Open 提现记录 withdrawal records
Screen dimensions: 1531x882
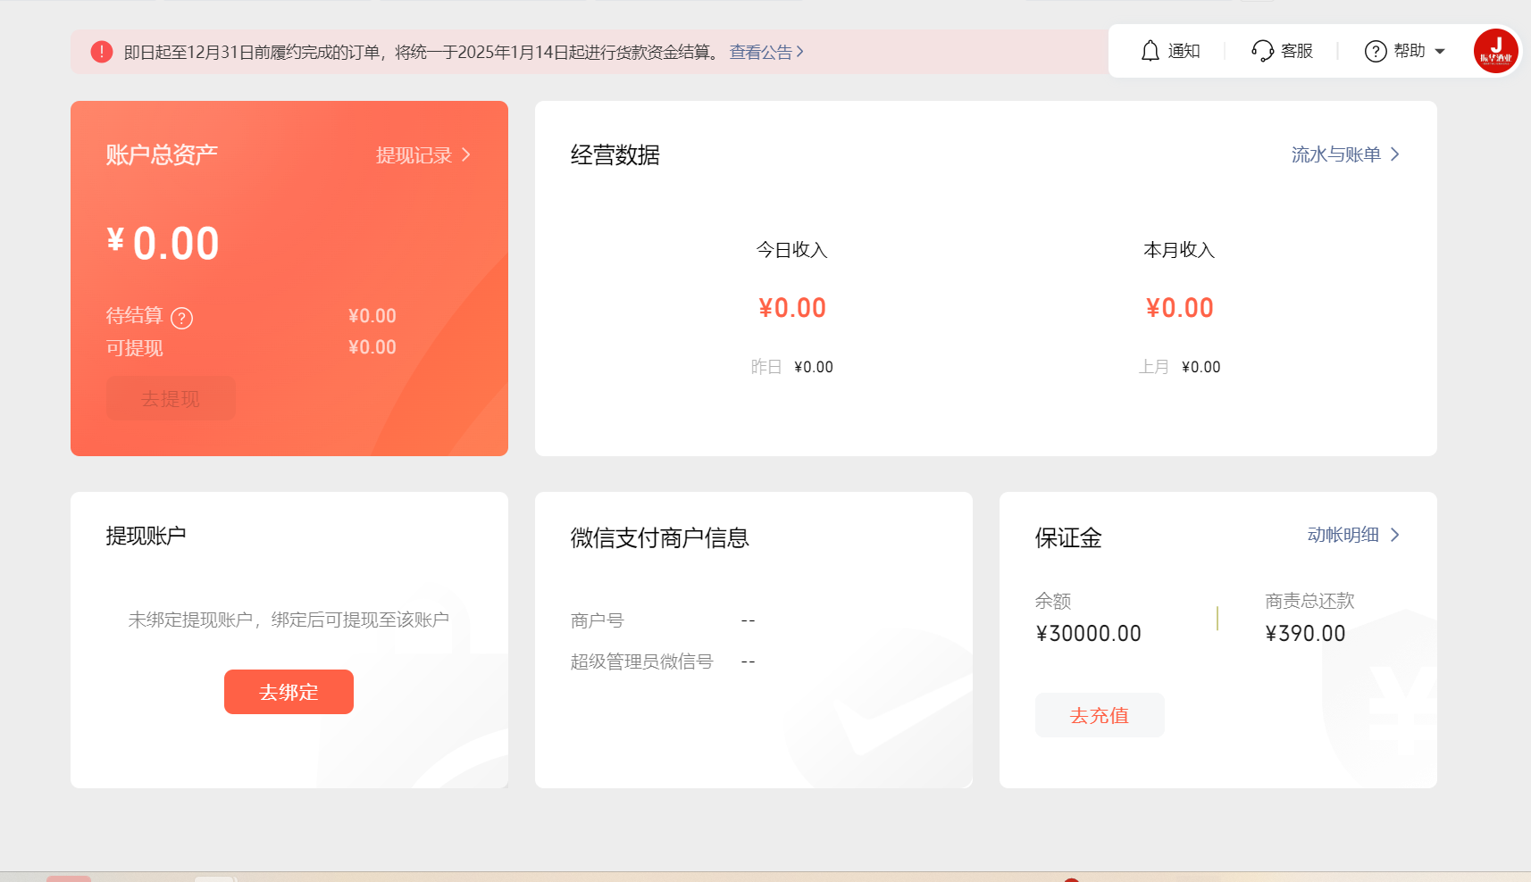pyautogui.click(x=414, y=155)
